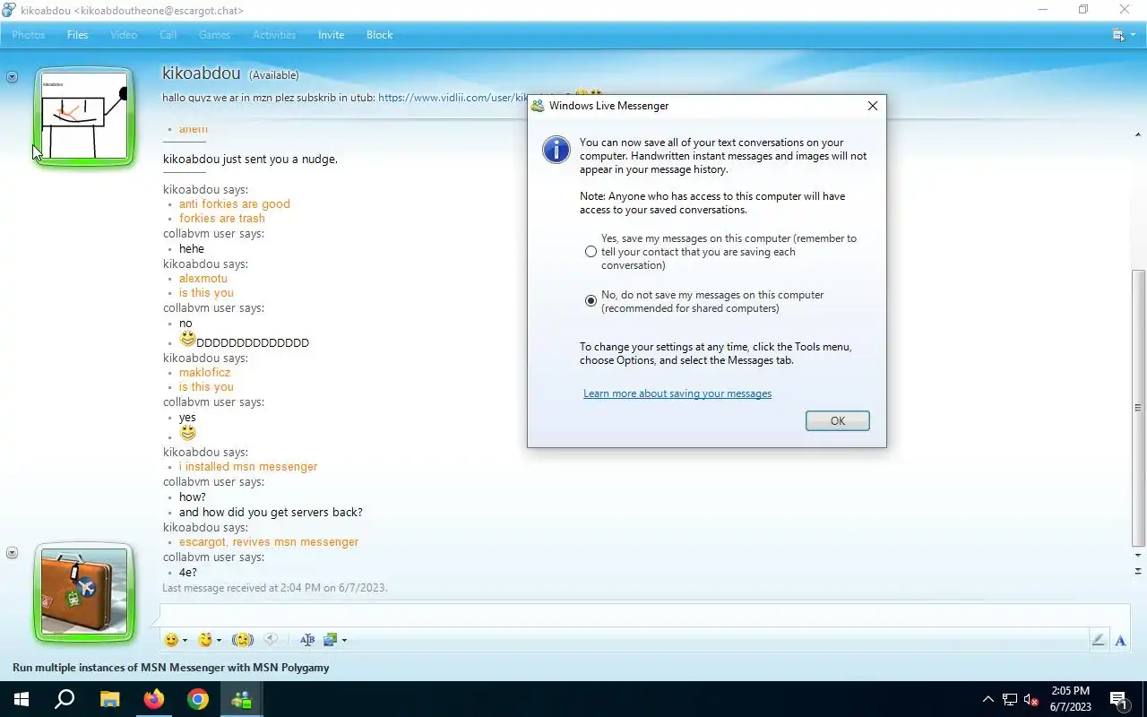
Task: Expand the wink list dropdown arrow
Action: (x=219, y=640)
